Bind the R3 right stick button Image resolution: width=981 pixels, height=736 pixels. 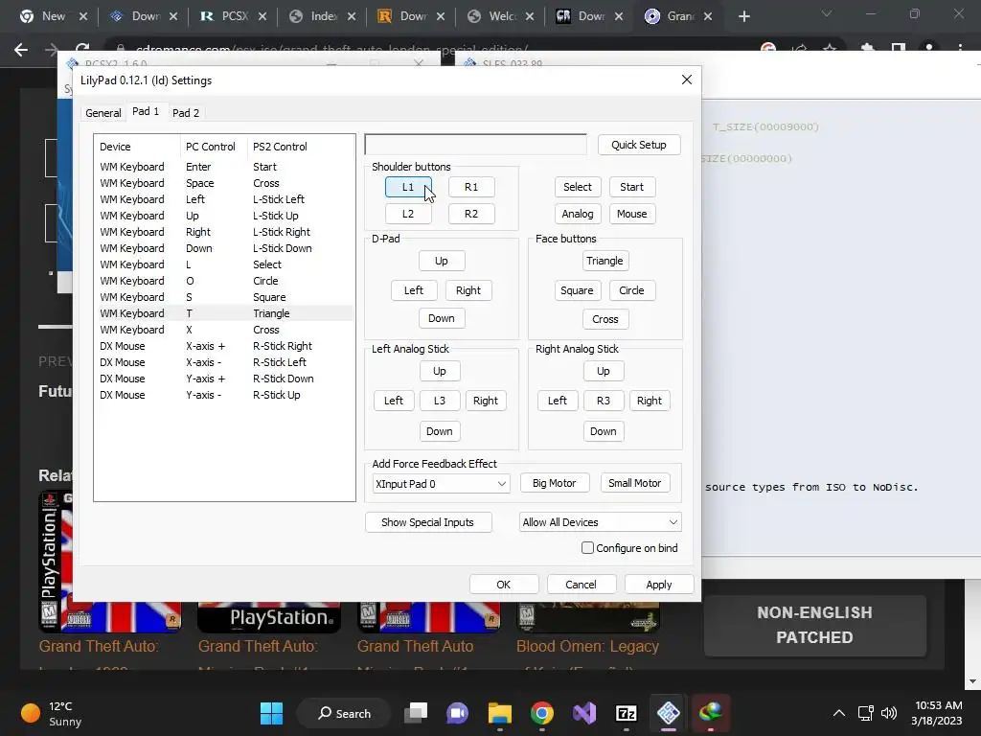point(604,401)
